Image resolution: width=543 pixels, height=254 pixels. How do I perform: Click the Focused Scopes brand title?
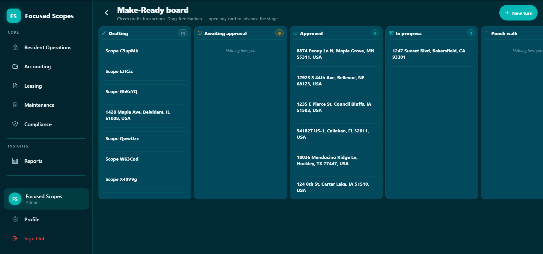[49, 16]
